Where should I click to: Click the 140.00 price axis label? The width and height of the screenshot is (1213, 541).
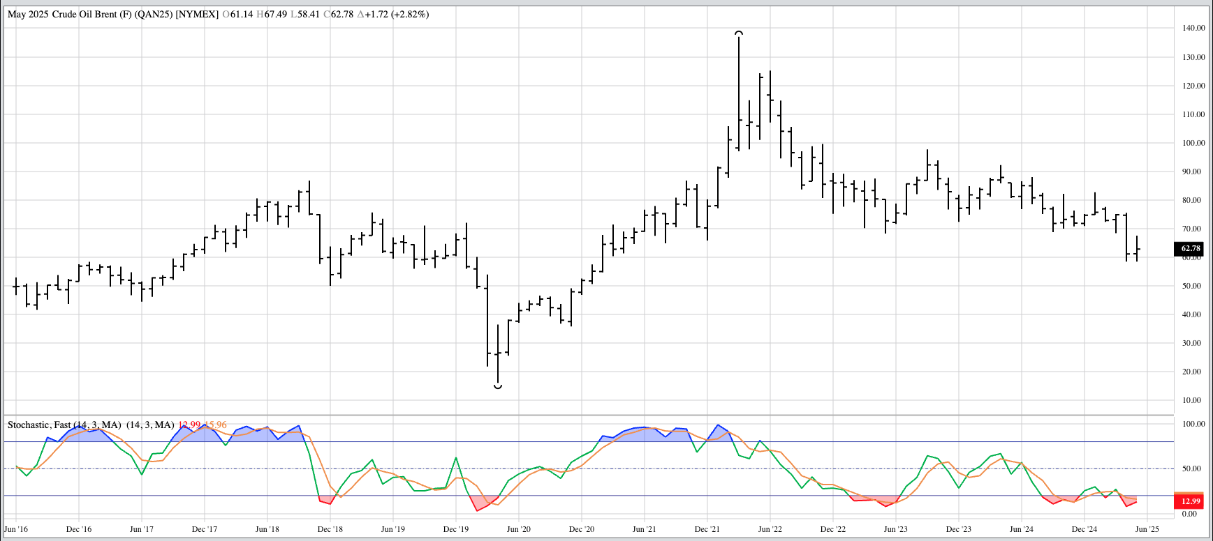point(1193,29)
